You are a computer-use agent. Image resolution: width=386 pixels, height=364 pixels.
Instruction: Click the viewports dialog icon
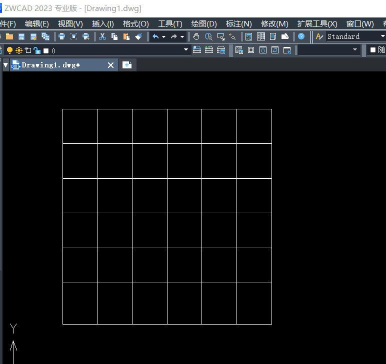[239, 50]
